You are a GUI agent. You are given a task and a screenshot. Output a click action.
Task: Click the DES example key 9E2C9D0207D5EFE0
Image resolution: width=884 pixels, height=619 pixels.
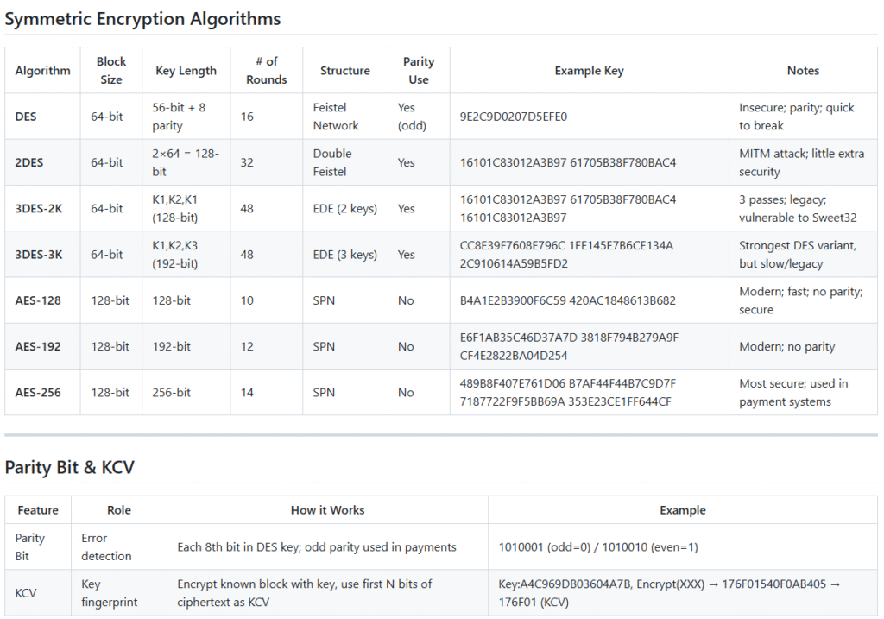click(514, 117)
